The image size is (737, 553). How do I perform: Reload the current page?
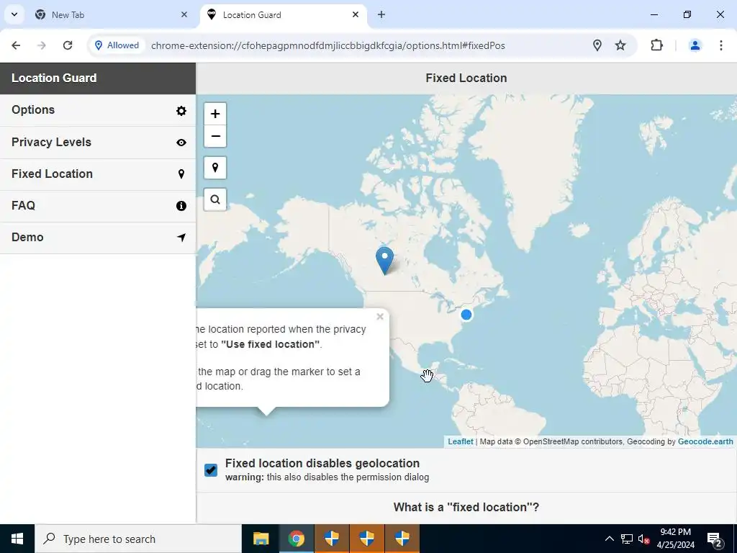[68, 45]
